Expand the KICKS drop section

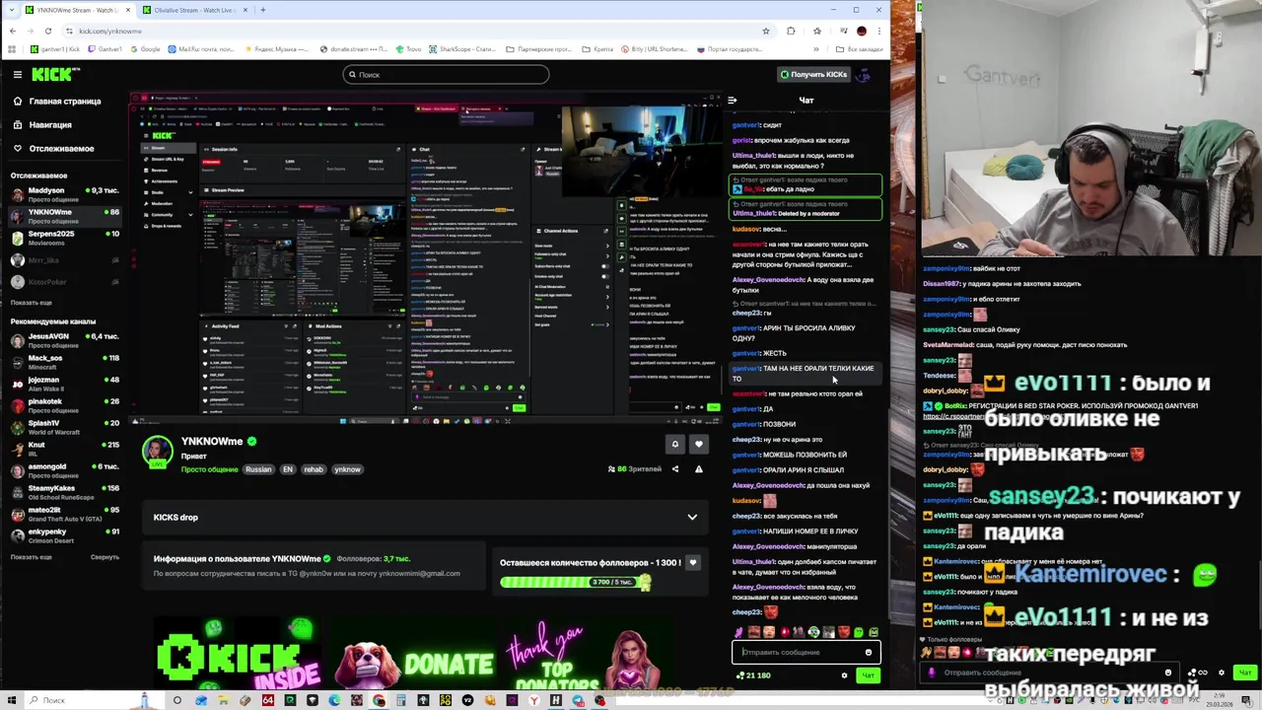pos(692,517)
